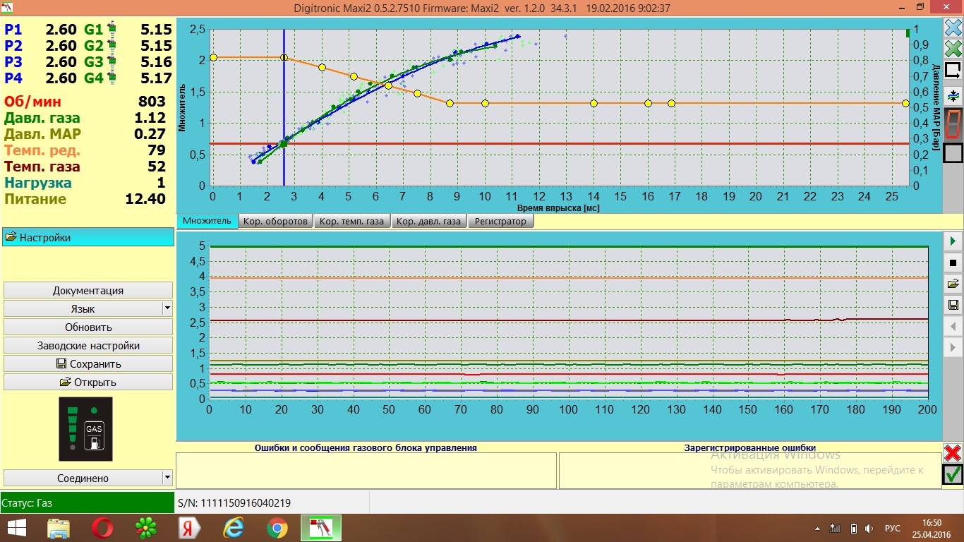The width and height of the screenshot is (964, 542).
Task: Click the blue-green converging arrows icon
Action: pyautogui.click(x=953, y=95)
